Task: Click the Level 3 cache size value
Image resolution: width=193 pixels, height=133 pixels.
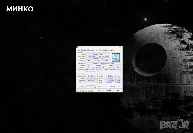Action: pos(110,82)
